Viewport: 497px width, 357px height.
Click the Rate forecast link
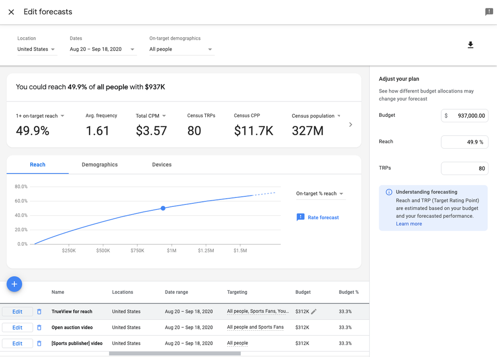[324, 217]
